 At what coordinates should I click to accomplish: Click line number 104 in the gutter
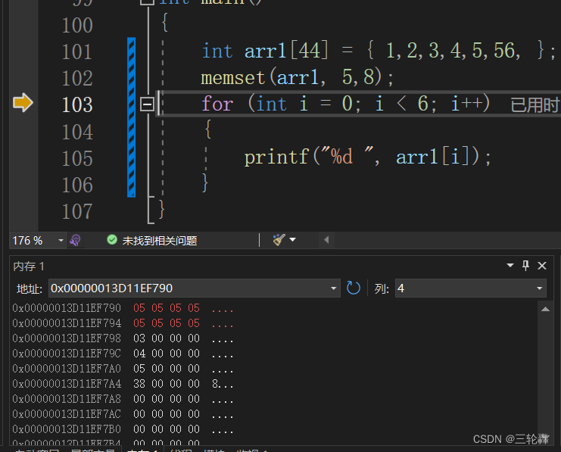tap(77, 132)
